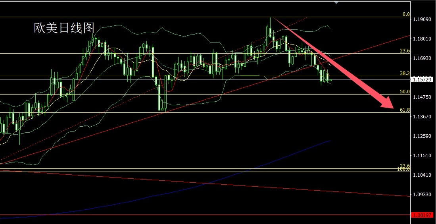Select the 1.12590 price axis value
The height and width of the screenshot is (224, 436).
click(x=422, y=136)
